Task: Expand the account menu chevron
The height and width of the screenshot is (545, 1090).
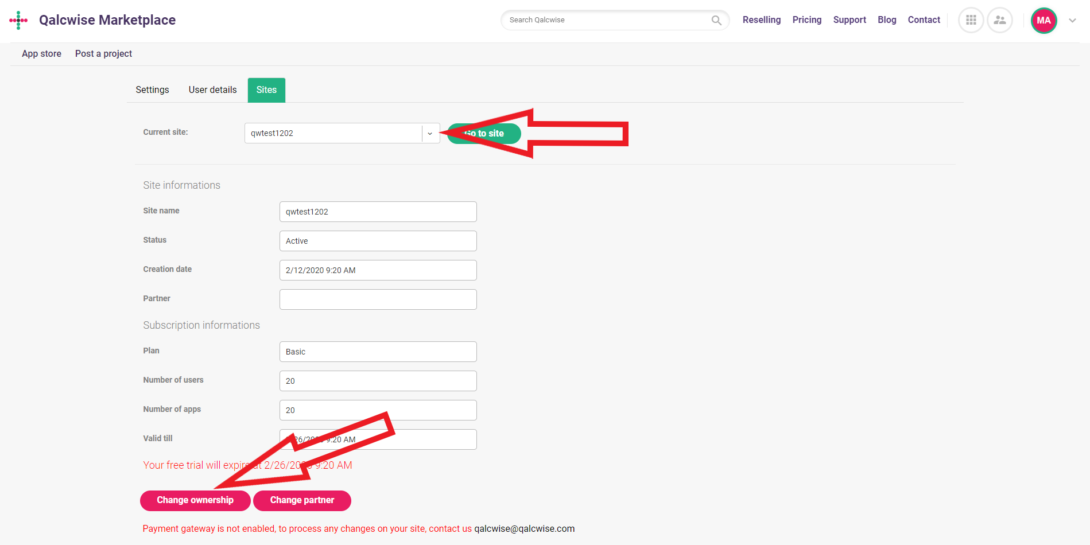Action: 1072,20
